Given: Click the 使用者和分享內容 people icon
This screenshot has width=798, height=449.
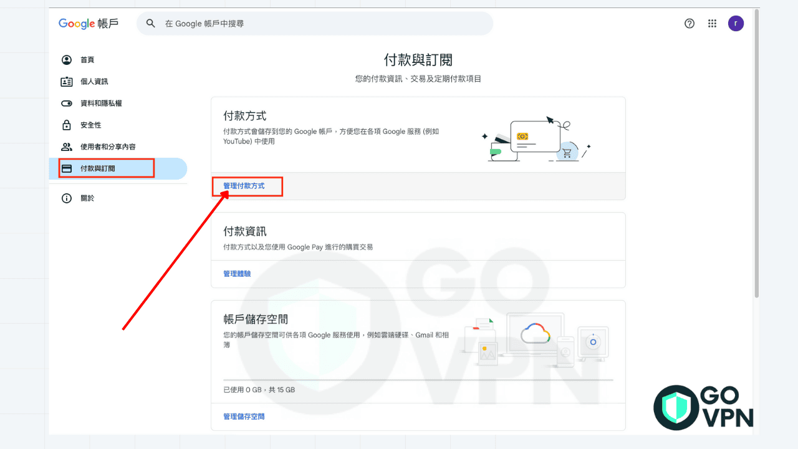Looking at the screenshot, I should 67,147.
